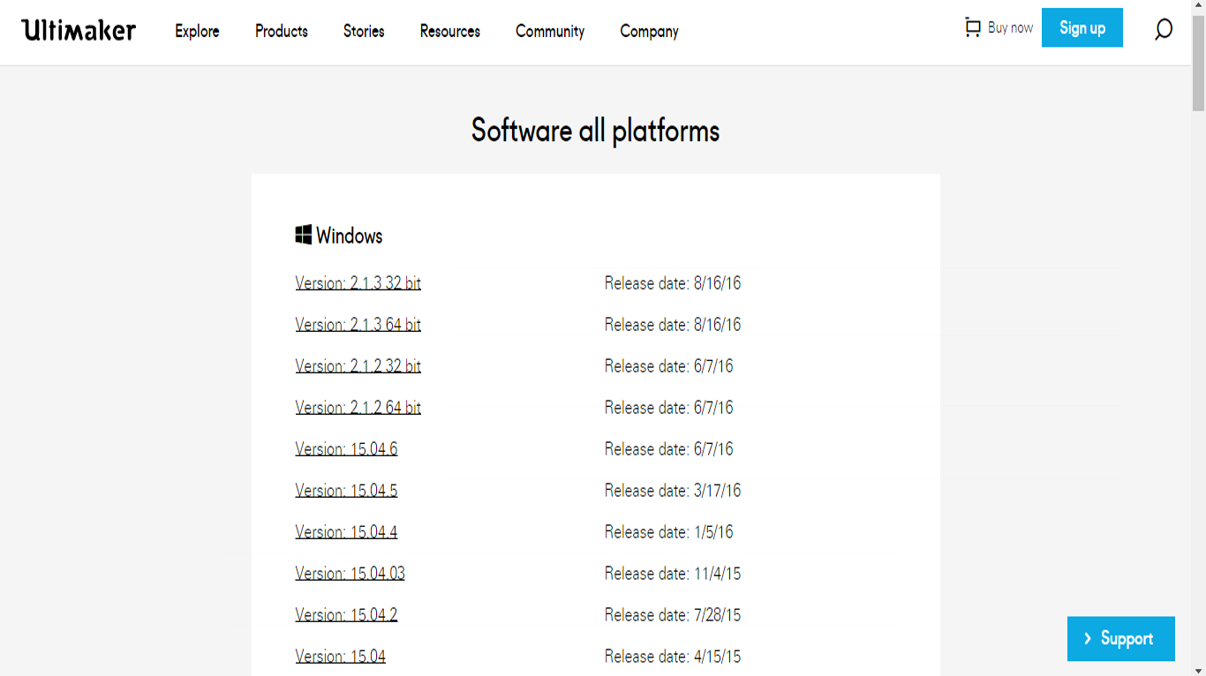Click the Version: 15.04 link
This screenshot has height=676, width=1206.
pos(340,657)
